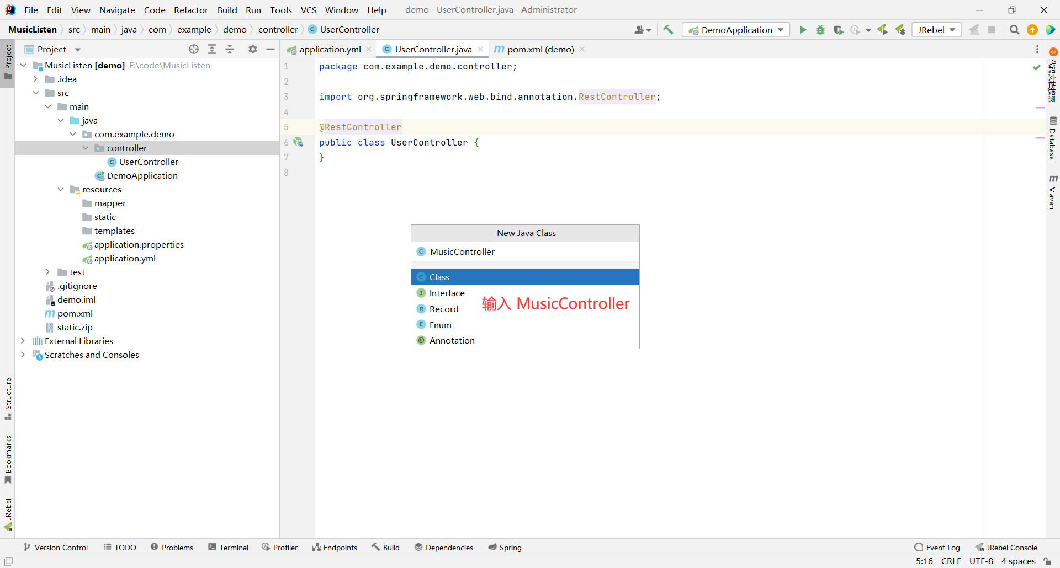Click the class name field containing MusicController
The height and width of the screenshot is (568, 1060).
pos(525,251)
